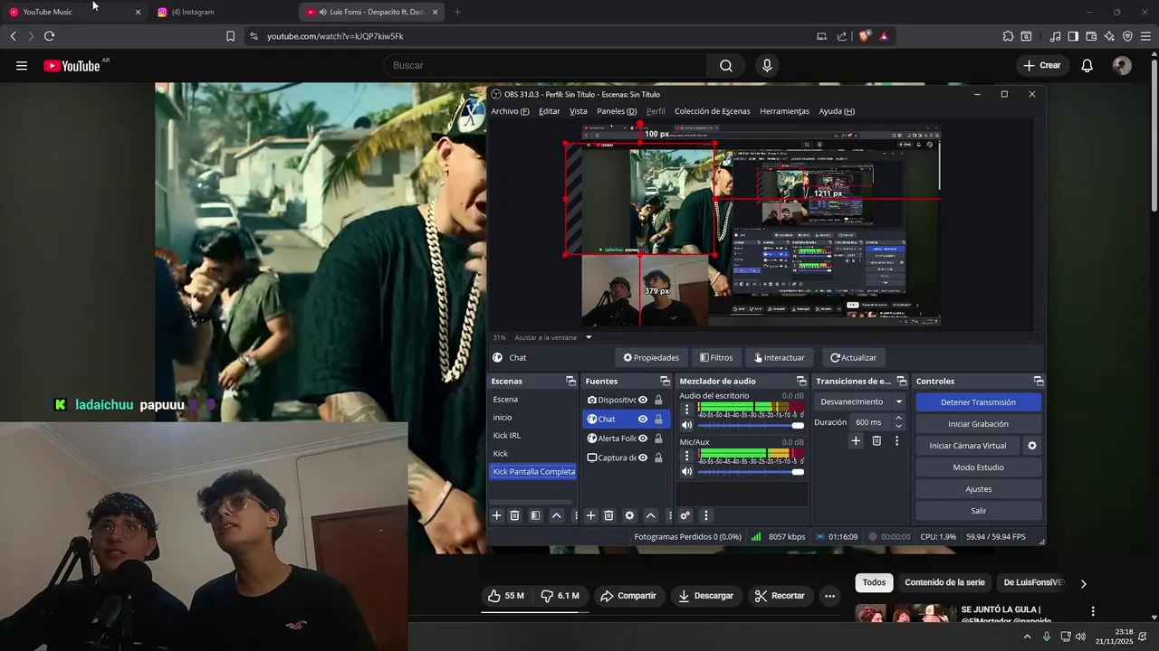
Task: Open the preview zoom dropdown arrow
Action: coord(589,337)
